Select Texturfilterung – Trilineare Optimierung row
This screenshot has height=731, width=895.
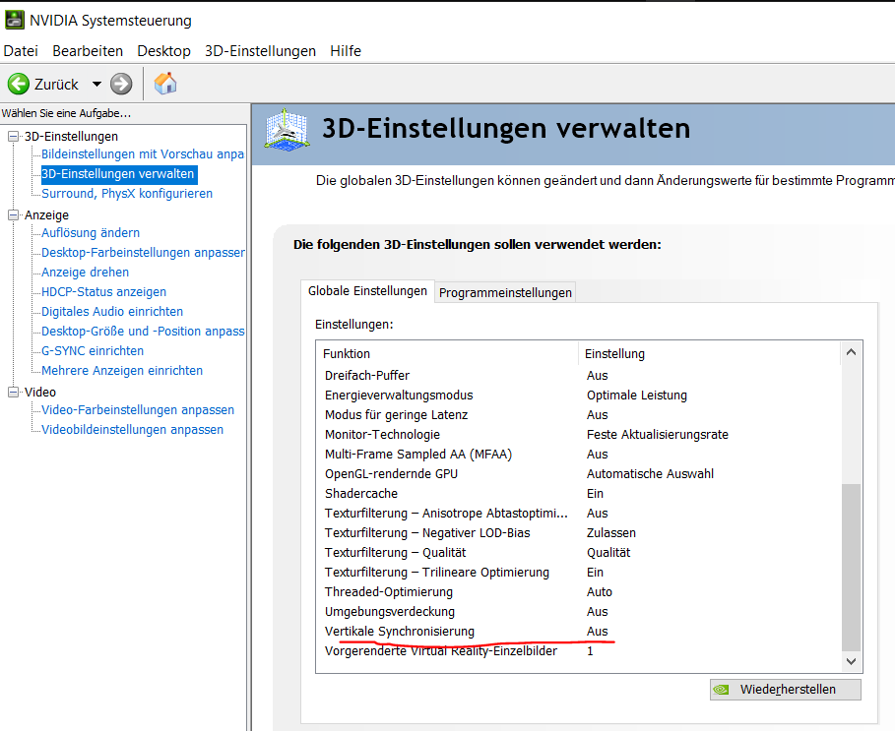[579, 572]
